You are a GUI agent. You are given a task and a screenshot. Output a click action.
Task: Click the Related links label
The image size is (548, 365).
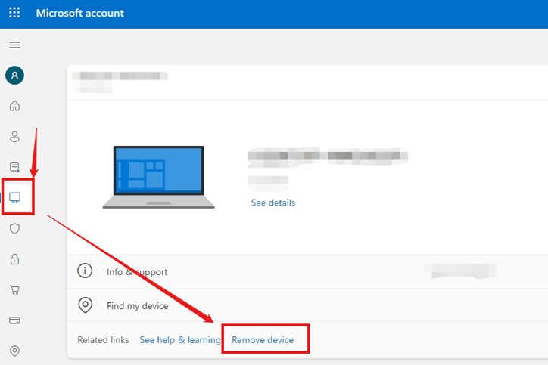(x=103, y=340)
